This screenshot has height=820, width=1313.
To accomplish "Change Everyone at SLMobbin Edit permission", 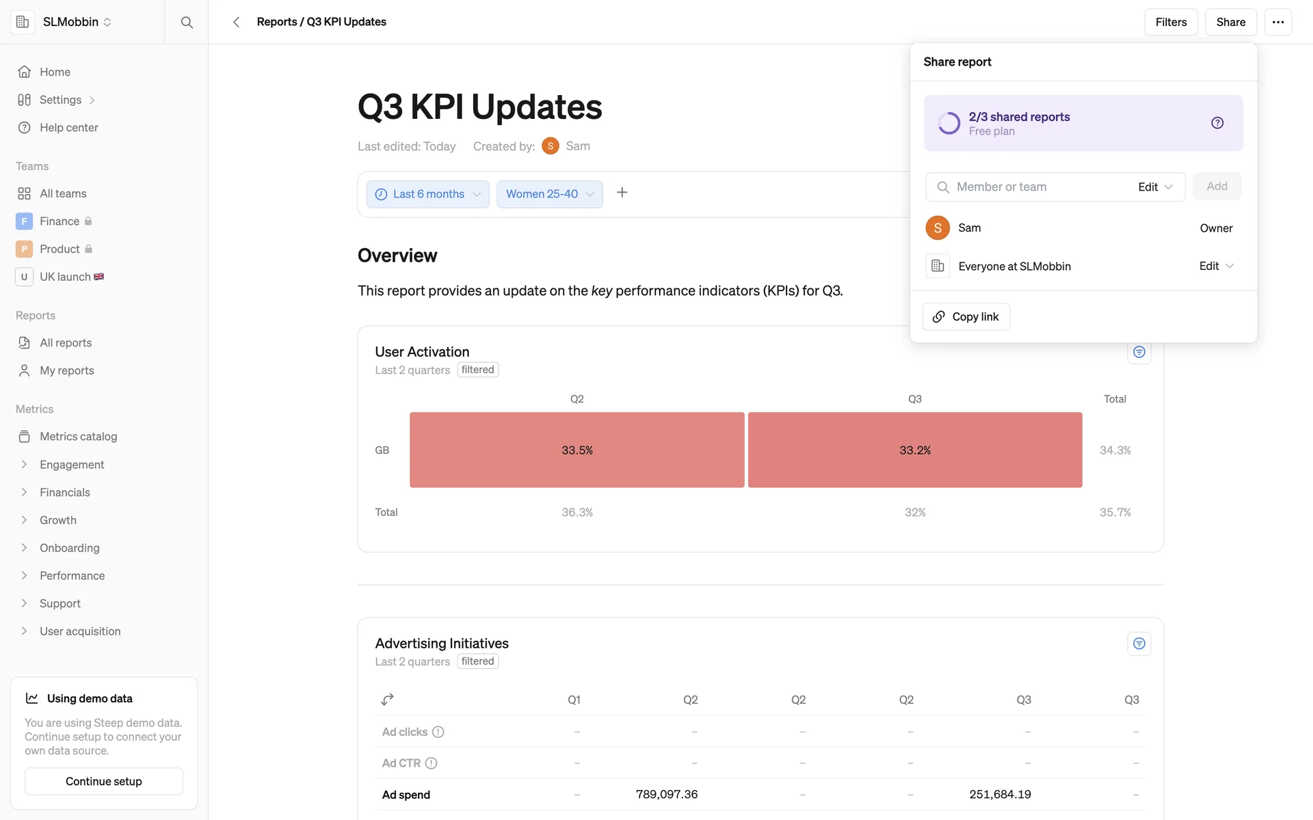I will click(x=1215, y=266).
